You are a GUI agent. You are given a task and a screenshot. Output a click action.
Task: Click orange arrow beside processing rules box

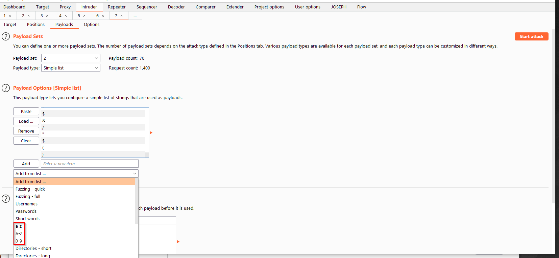click(178, 241)
